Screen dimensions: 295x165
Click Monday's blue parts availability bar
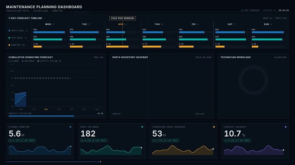pos(49,32)
